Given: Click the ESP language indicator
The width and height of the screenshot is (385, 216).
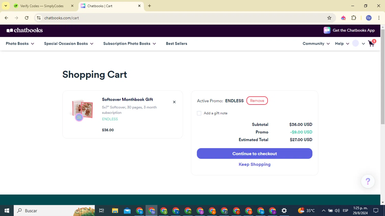Looking at the screenshot, I should 345,211.
